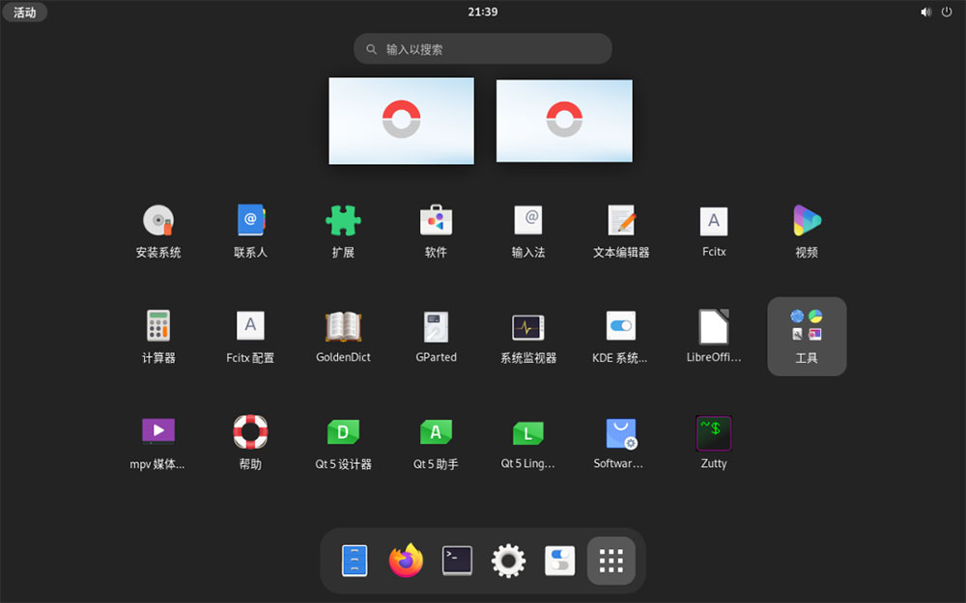Open the volume status menu

(x=926, y=12)
